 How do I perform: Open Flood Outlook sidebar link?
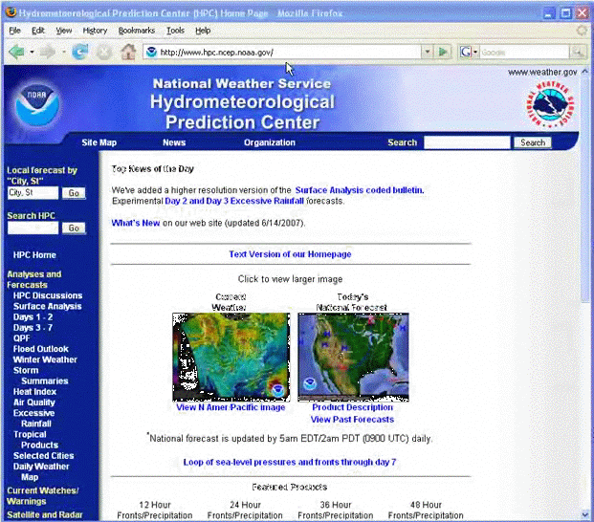(x=41, y=349)
